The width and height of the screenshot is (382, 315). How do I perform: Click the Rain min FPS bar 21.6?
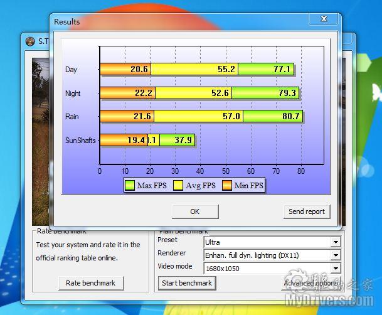coord(127,116)
